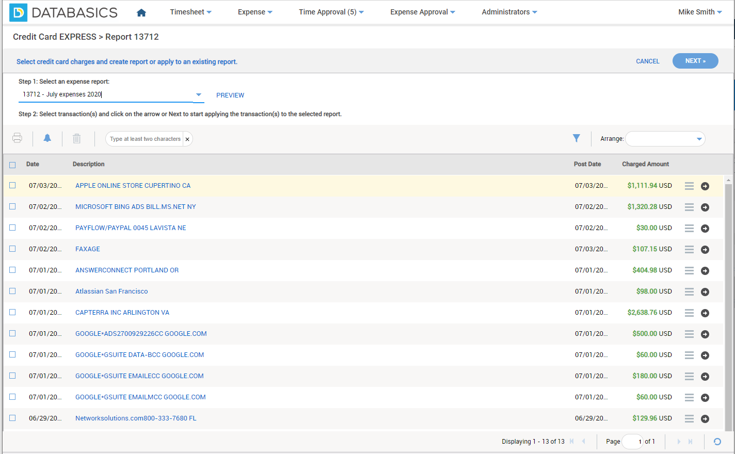Refresh the transaction grid

tap(717, 442)
